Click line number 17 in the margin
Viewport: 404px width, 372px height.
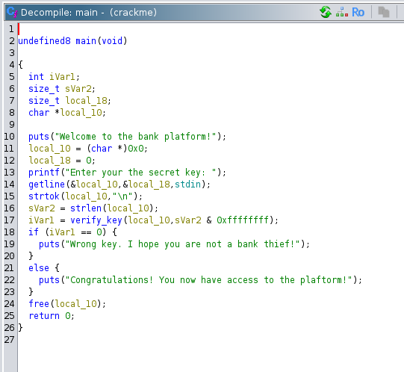(9, 220)
